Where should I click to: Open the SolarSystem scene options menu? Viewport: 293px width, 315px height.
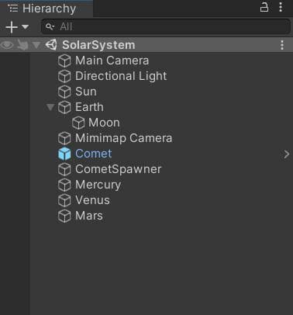(x=282, y=45)
